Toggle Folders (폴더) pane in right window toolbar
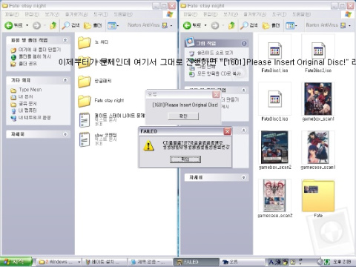The width and height of the screenshot is (356, 267). click(x=271, y=25)
